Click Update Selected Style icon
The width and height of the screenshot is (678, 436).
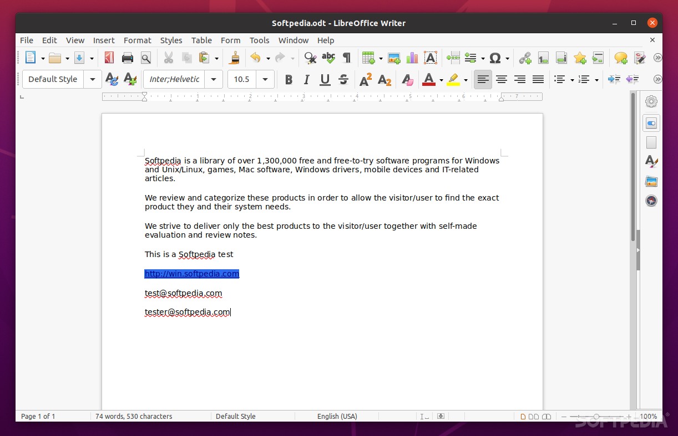coord(112,79)
